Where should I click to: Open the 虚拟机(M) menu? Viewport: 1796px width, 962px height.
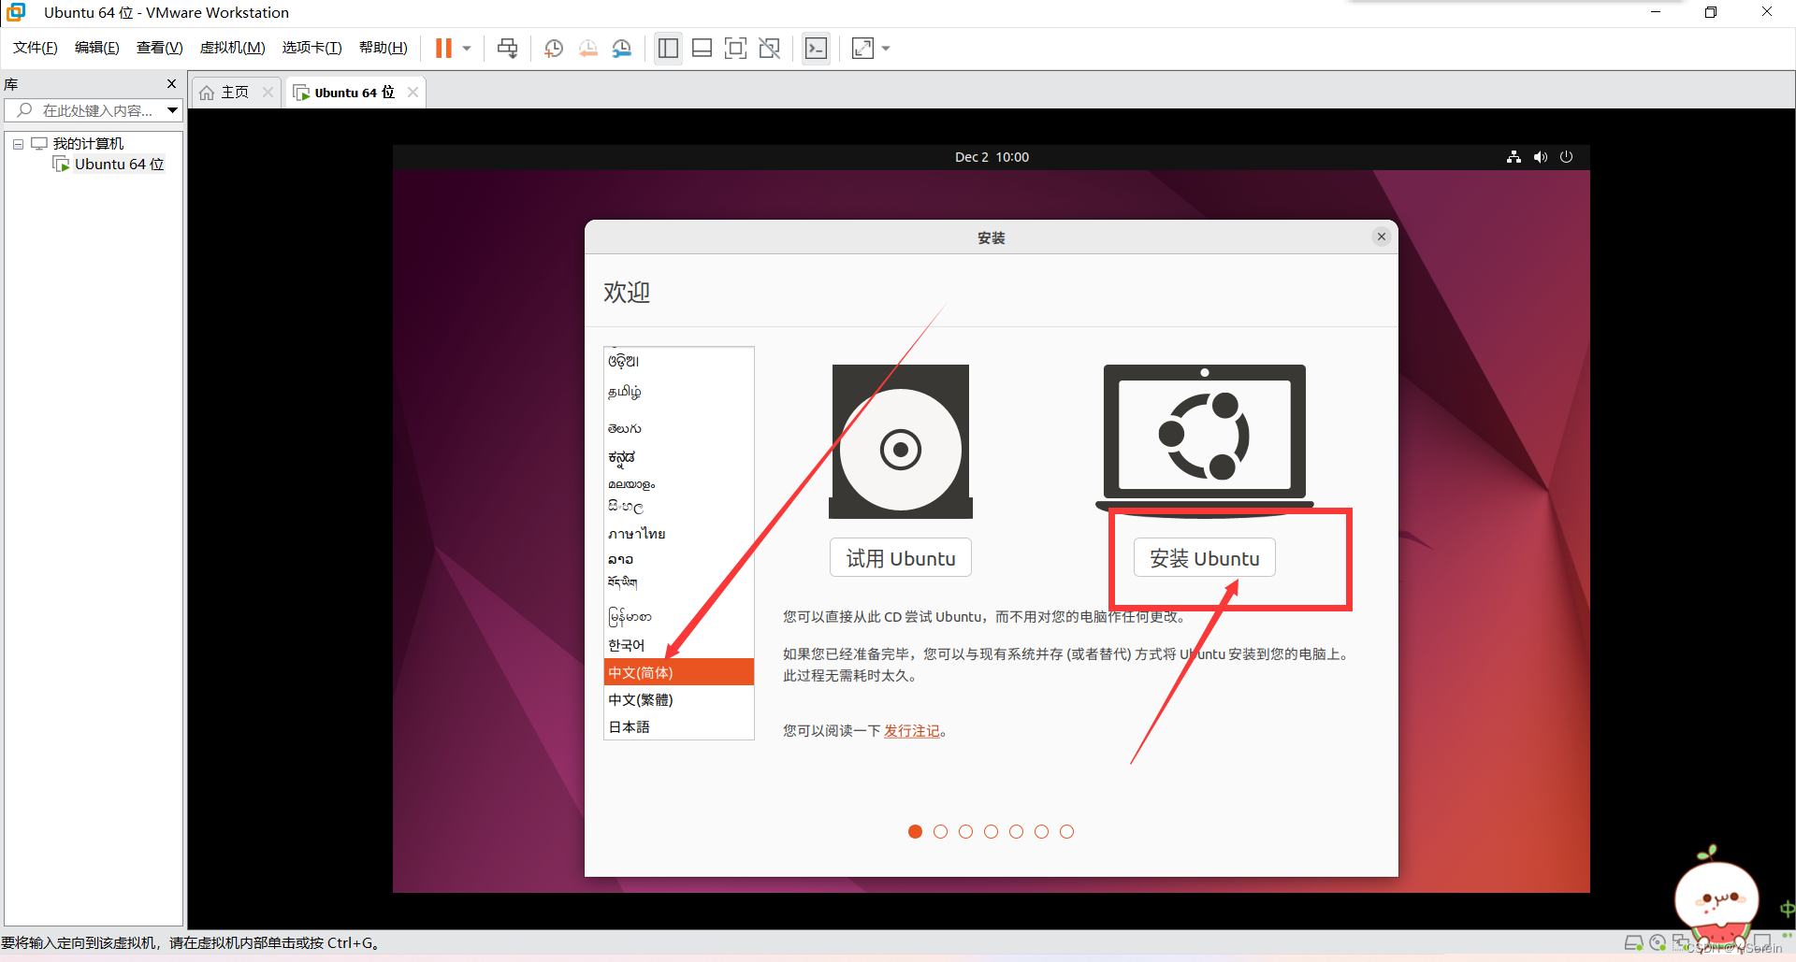[x=232, y=48]
